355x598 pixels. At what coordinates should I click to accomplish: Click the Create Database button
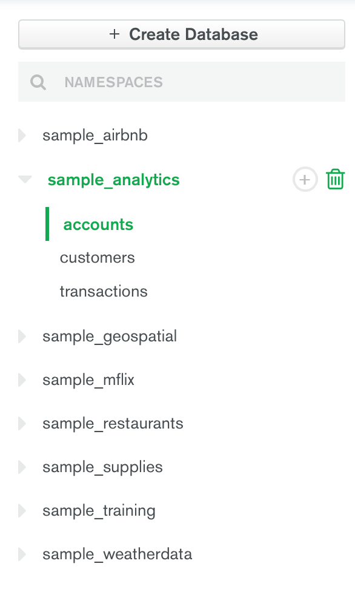(182, 34)
